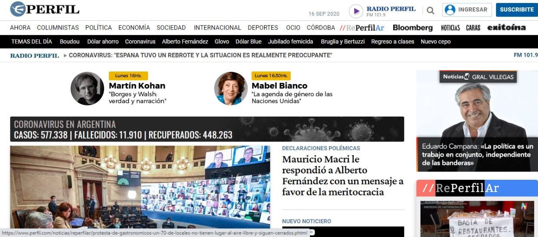
Task: Click the user avatar Ingresar button
Action: pos(466,10)
